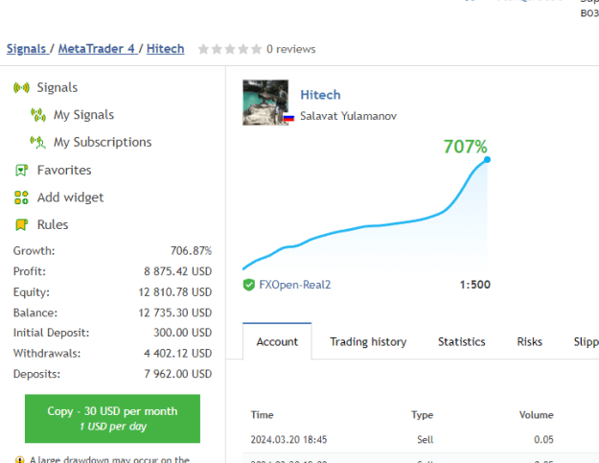Click the Signals sidebar icon
The width and height of the screenshot is (599, 463).
point(21,88)
